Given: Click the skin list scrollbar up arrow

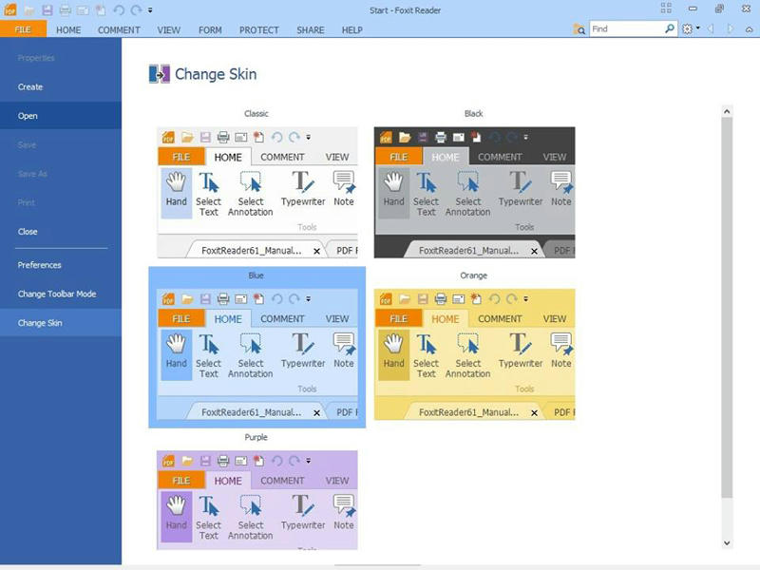Looking at the screenshot, I should pyautogui.click(x=727, y=112).
